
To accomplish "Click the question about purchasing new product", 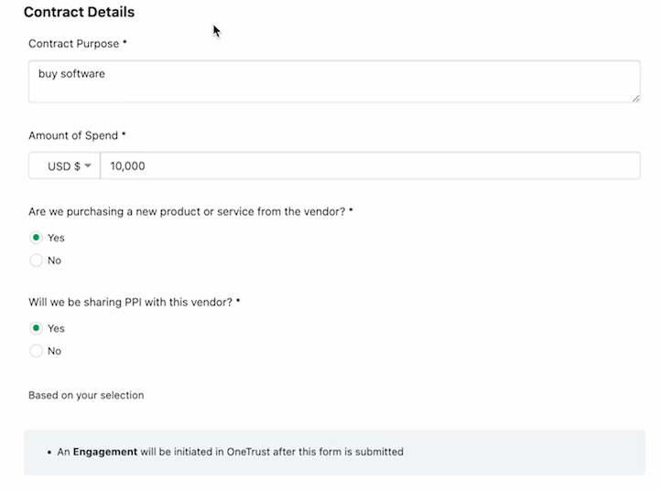I will click(190, 212).
